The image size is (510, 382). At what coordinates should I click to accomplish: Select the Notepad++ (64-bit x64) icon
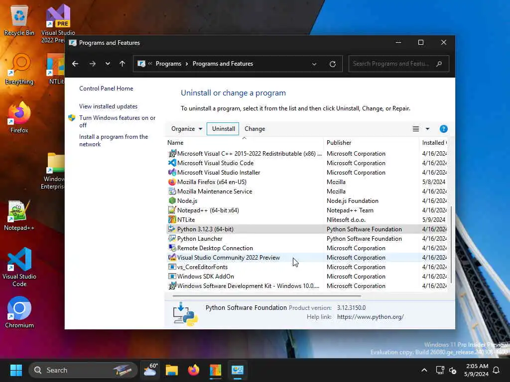pyautogui.click(x=172, y=210)
